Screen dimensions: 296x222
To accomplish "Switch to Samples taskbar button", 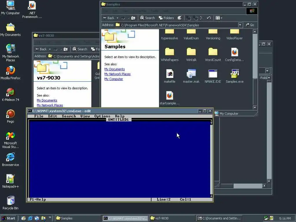I will click(78, 218).
